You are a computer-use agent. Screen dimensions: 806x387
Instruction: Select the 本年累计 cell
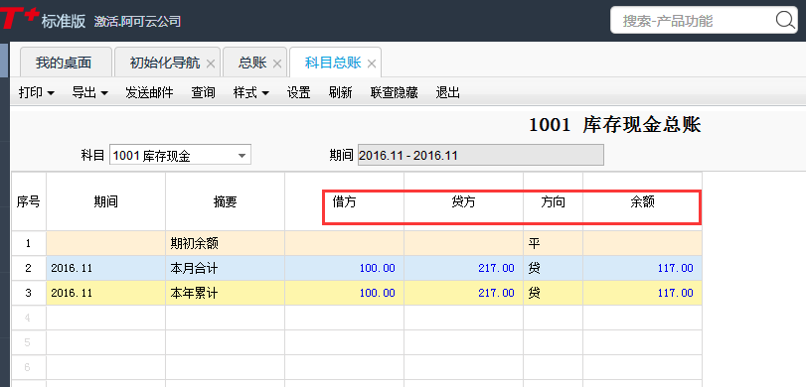point(226,293)
